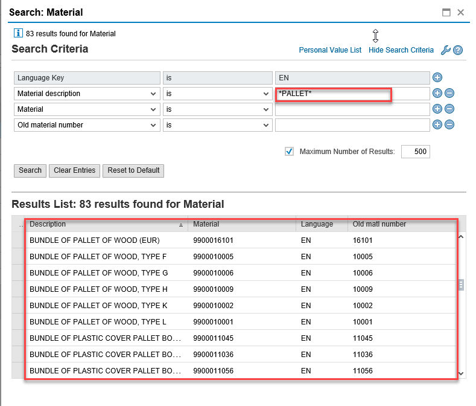This screenshot has height=406, width=476.
Task: Click material number 9900011056
Action: (x=213, y=371)
